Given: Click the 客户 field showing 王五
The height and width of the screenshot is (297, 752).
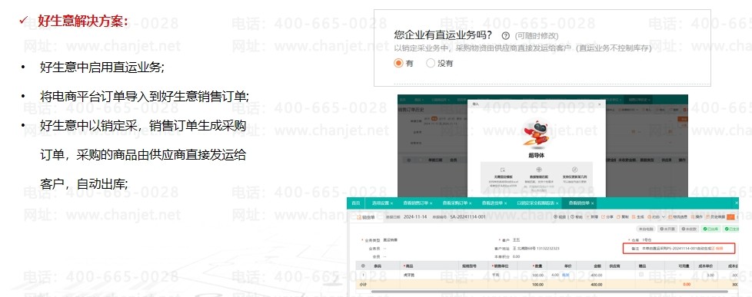Looking at the screenshot, I should (x=516, y=239).
